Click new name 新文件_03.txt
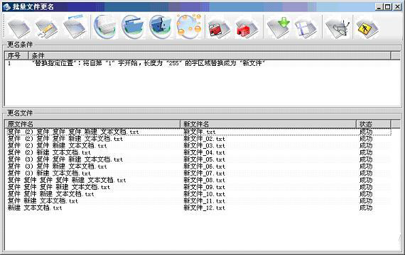405x255 pixels. [205, 146]
